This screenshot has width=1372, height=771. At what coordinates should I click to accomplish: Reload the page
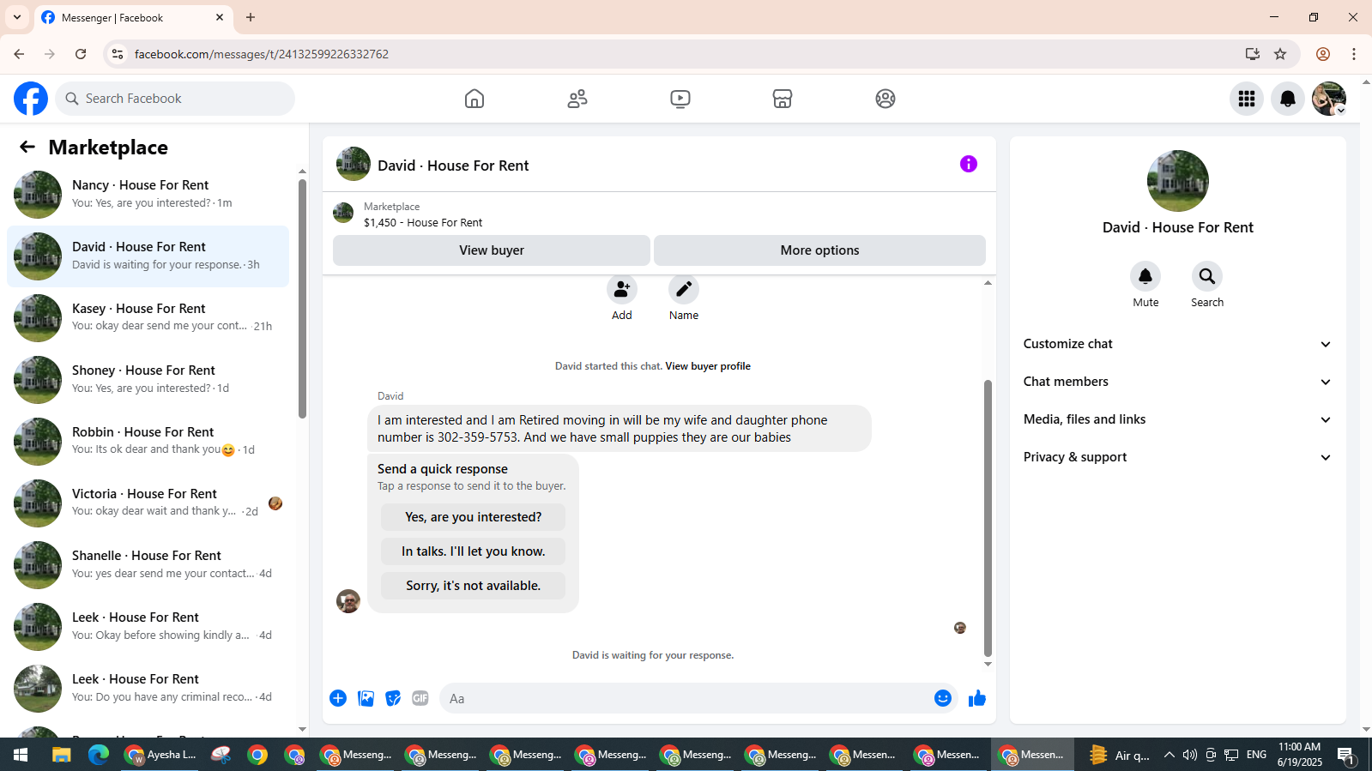tap(81, 54)
